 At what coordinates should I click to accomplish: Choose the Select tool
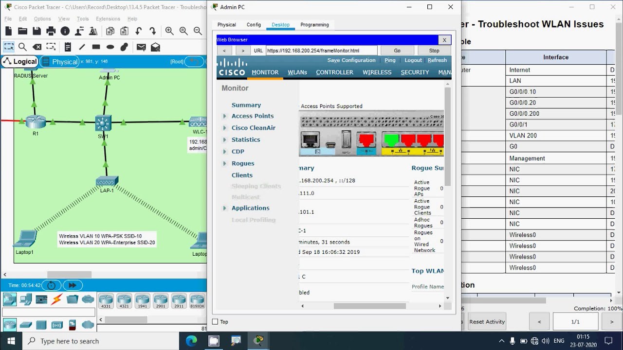9,47
